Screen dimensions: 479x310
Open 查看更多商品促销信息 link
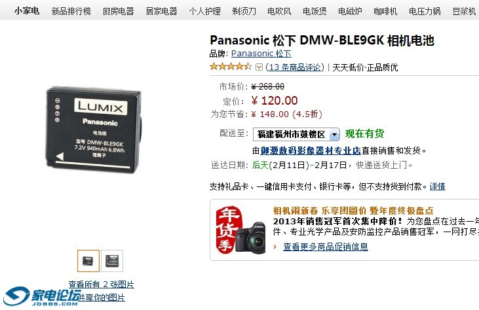pyautogui.click(x=326, y=247)
